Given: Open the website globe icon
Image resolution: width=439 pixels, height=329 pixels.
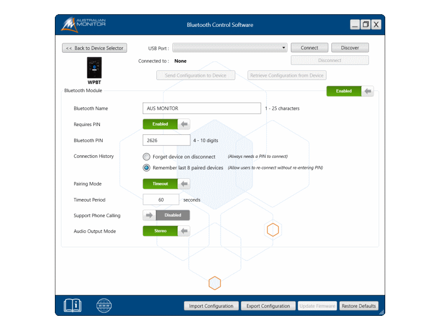Looking at the screenshot, I should [x=104, y=305].
